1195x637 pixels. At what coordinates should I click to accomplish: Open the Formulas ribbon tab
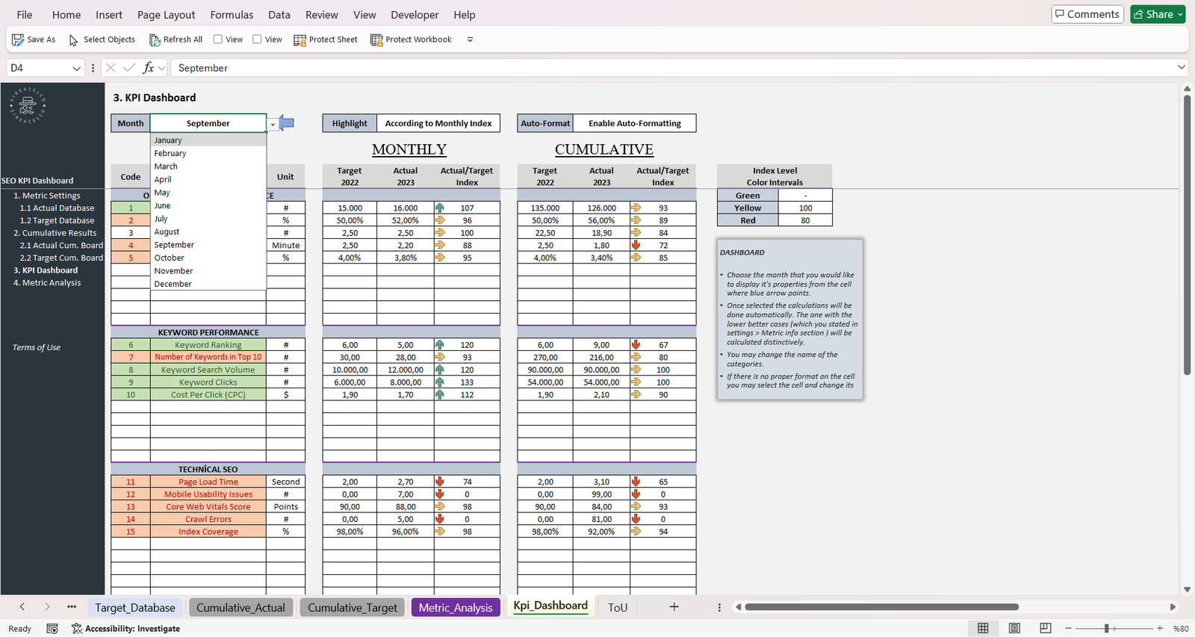(x=232, y=15)
